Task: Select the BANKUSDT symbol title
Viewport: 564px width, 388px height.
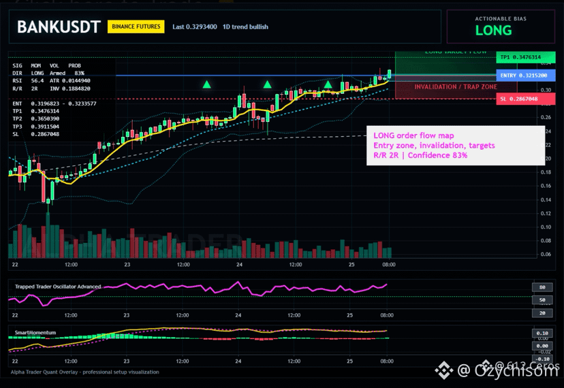Action: pyautogui.click(x=59, y=27)
